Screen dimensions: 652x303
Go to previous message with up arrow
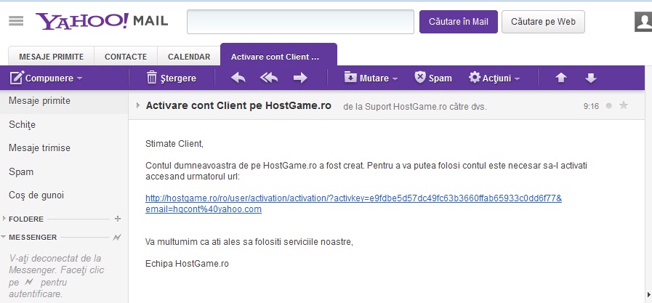click(561, 78)
